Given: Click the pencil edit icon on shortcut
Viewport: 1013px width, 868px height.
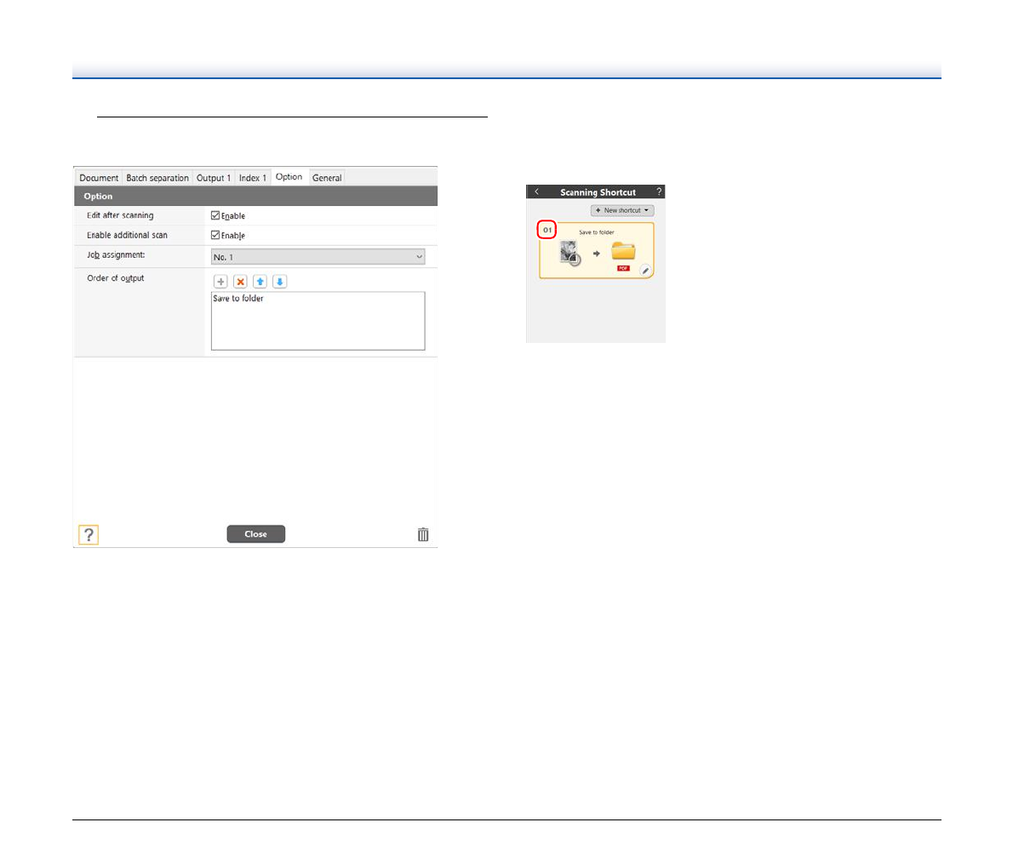Looking at the screenshot, I should (x=645, y=271).
